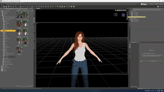This screenshot has height=92, width=164.
Task: Open the dropdown atop the lower-right pane
Action: coord(135,42)
